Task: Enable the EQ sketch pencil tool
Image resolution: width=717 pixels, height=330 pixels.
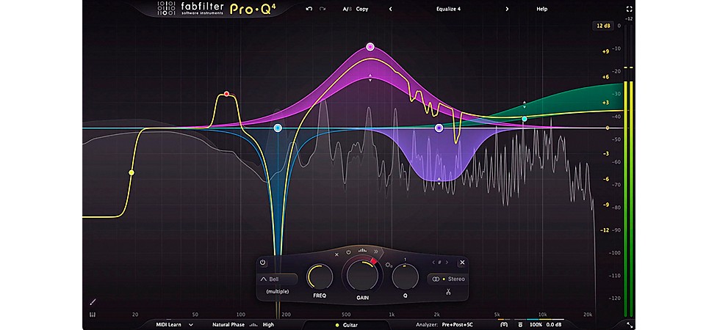Action: tap(93, 301)
